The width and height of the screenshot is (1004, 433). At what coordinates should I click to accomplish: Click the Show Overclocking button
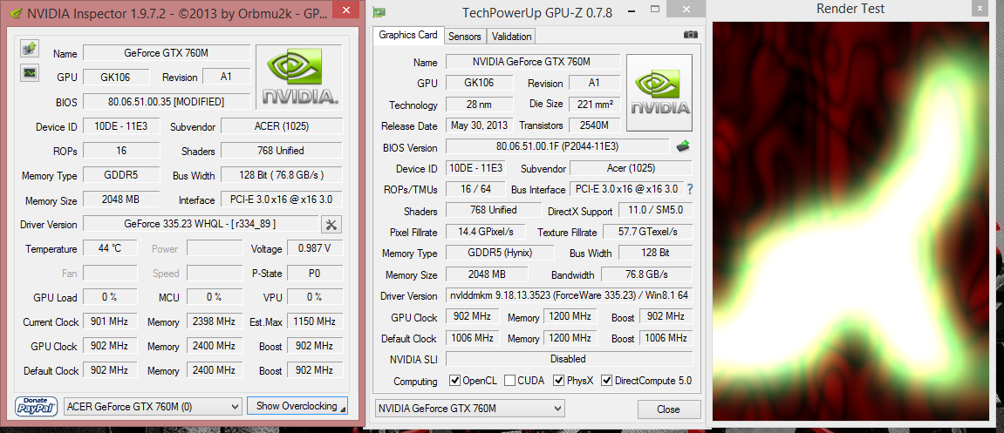tap(297, 405)
